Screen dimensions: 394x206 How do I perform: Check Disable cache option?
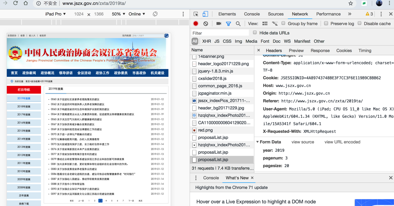[359, 23]
